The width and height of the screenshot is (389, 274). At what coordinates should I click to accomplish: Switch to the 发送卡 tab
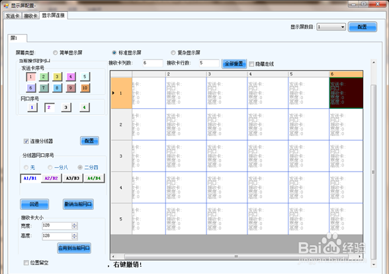(x=13, y=16)
